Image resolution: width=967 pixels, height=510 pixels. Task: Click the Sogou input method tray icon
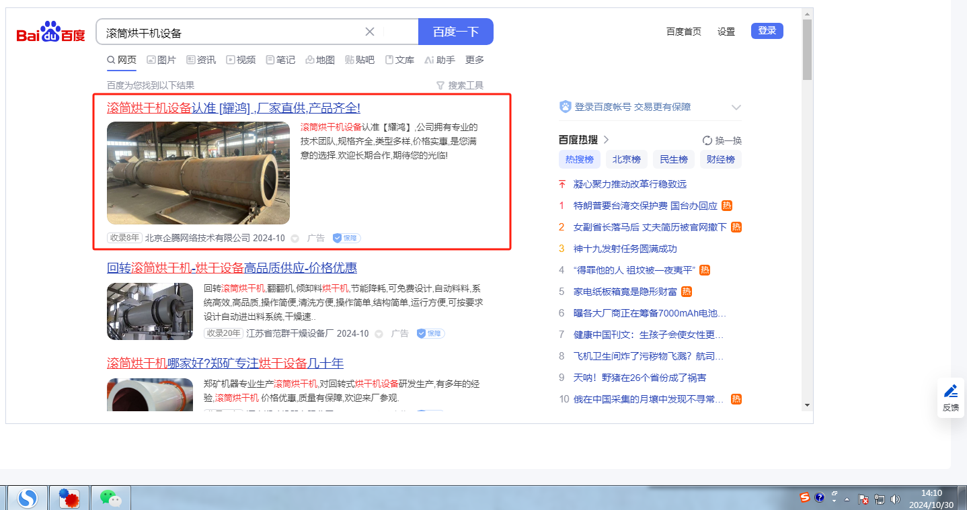[805, 497]
